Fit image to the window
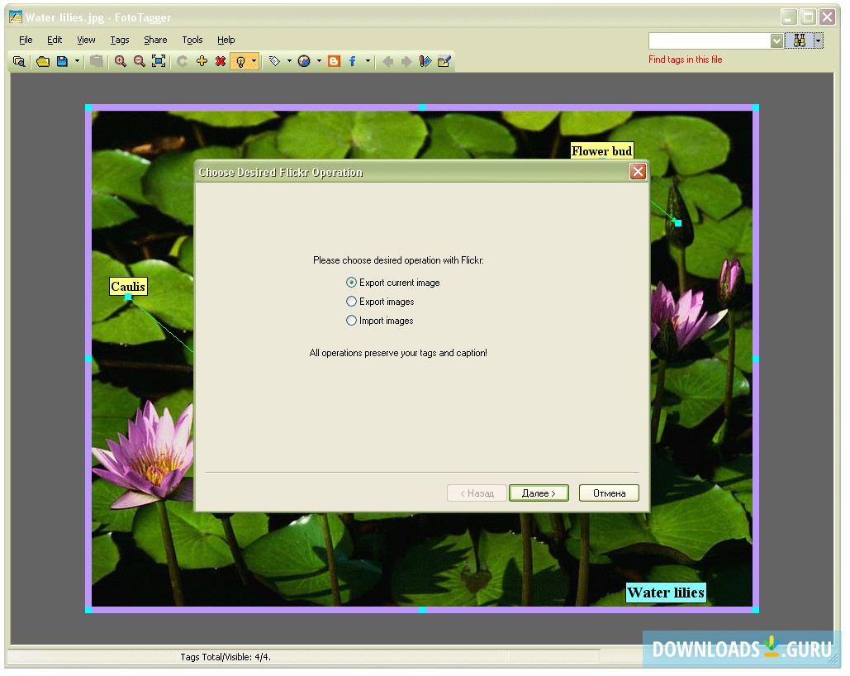850x676 pixels. (x=159, y=60)
